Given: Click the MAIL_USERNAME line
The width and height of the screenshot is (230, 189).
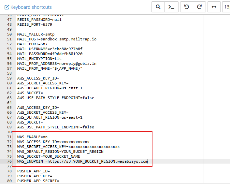Looking at the screenshot, I should pyautogui.click(x=50, y=49).
